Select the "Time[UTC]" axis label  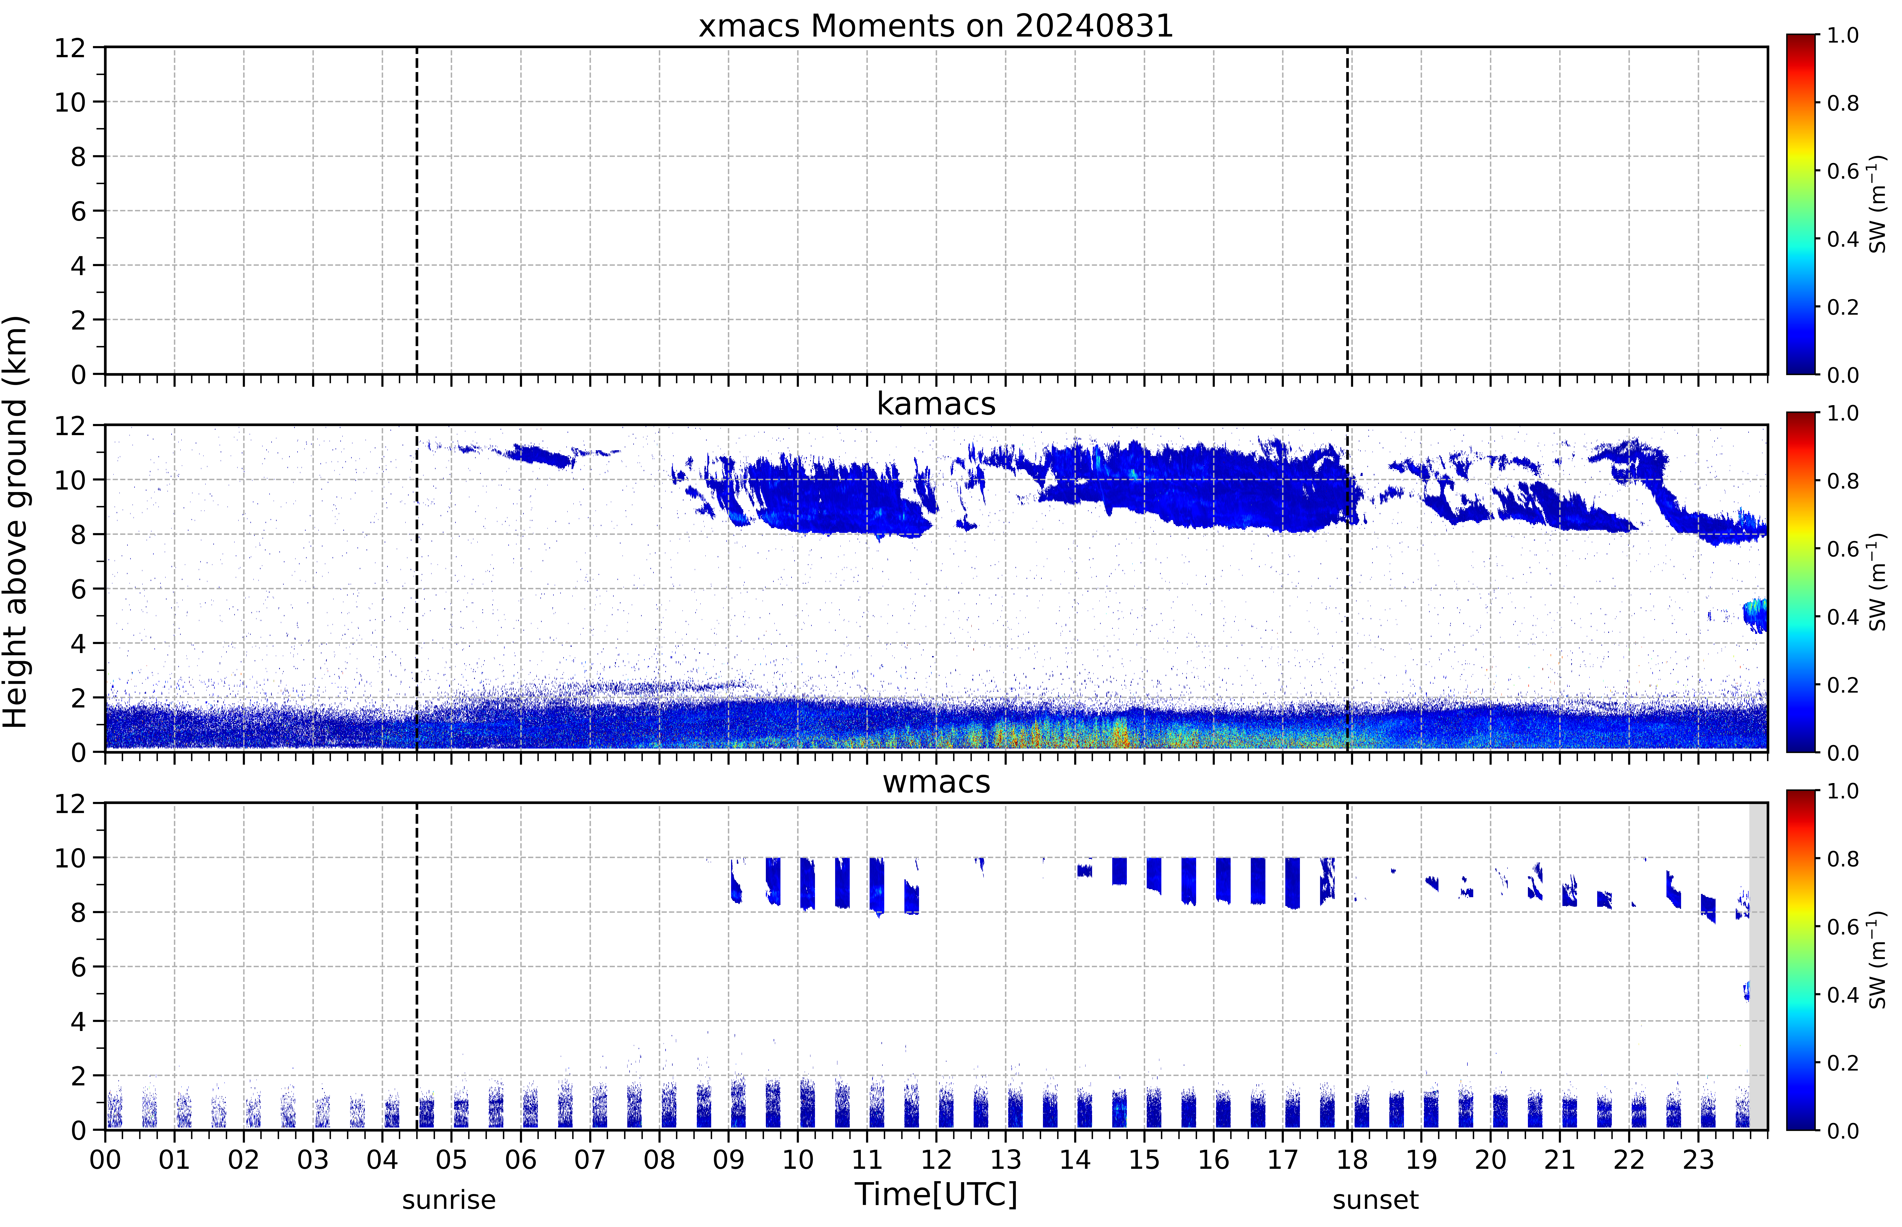[x=936, y=1194]
